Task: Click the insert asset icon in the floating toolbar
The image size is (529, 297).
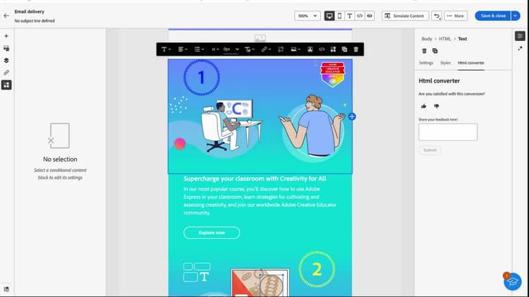Action: click(x=310, y=49)
